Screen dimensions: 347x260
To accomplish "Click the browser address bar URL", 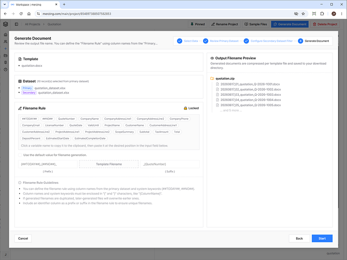I will point(77,14).
